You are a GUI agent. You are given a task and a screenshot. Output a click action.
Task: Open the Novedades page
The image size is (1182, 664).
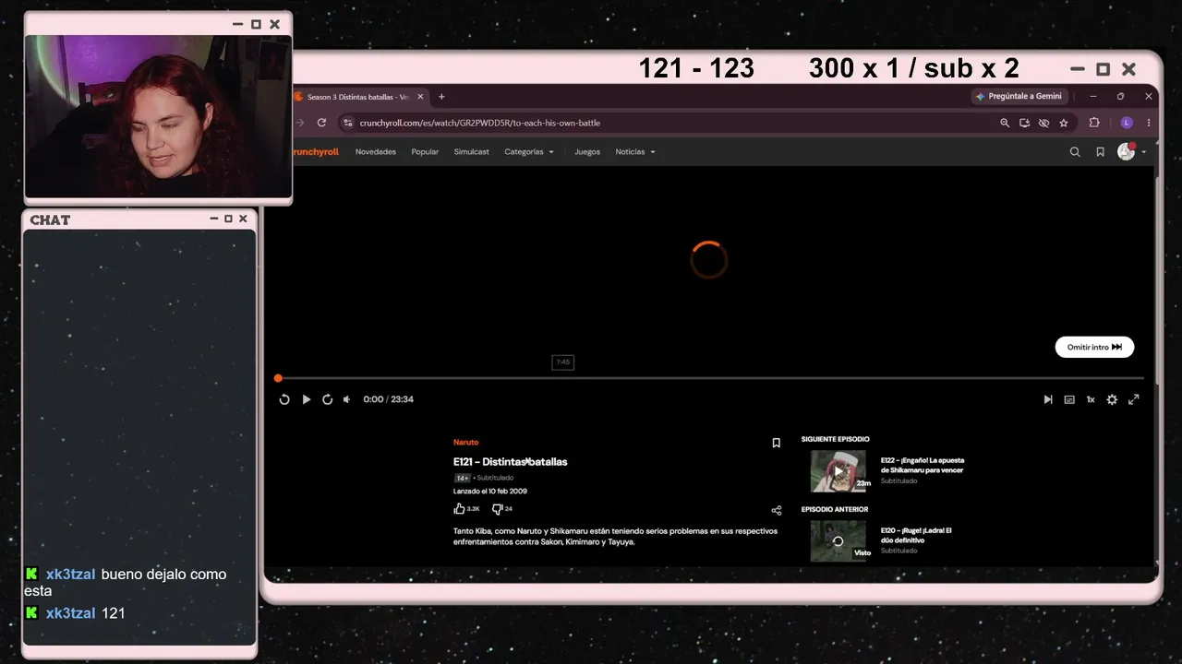tap(376, 152)
